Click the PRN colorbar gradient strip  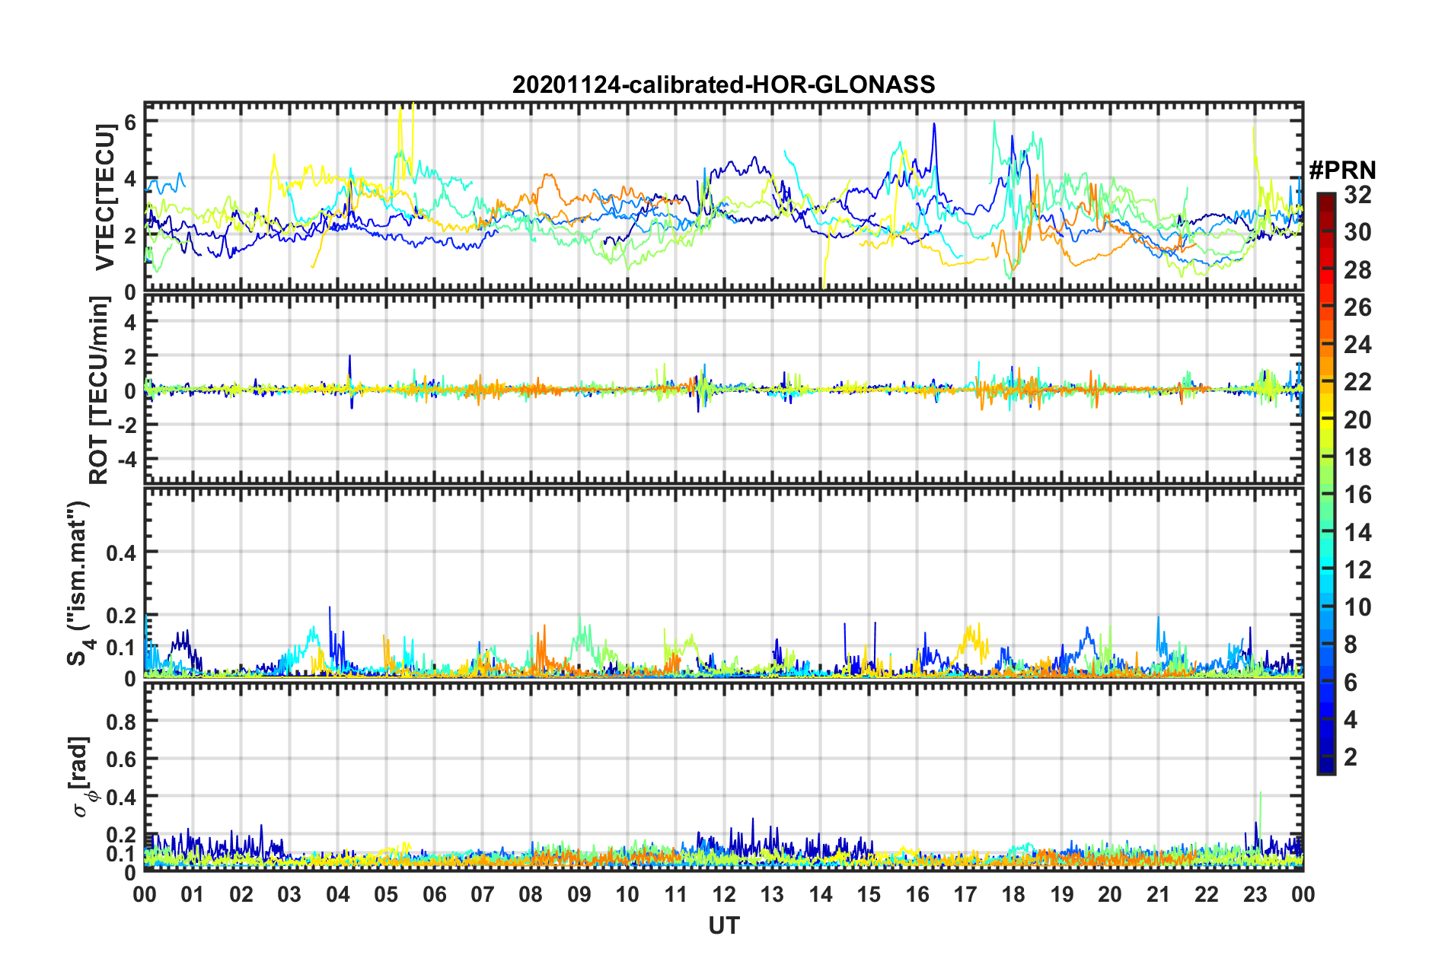coord(1326,484)
